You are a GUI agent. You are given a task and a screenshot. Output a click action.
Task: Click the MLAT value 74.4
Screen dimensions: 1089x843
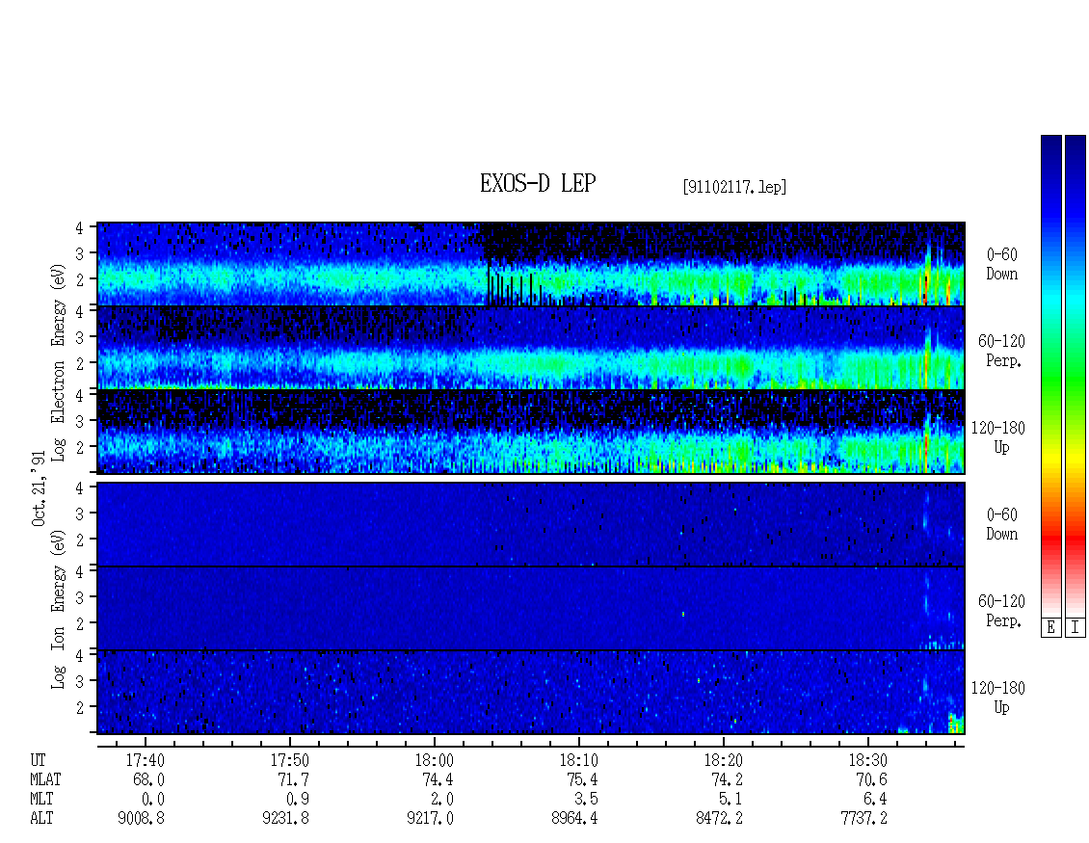438,779
